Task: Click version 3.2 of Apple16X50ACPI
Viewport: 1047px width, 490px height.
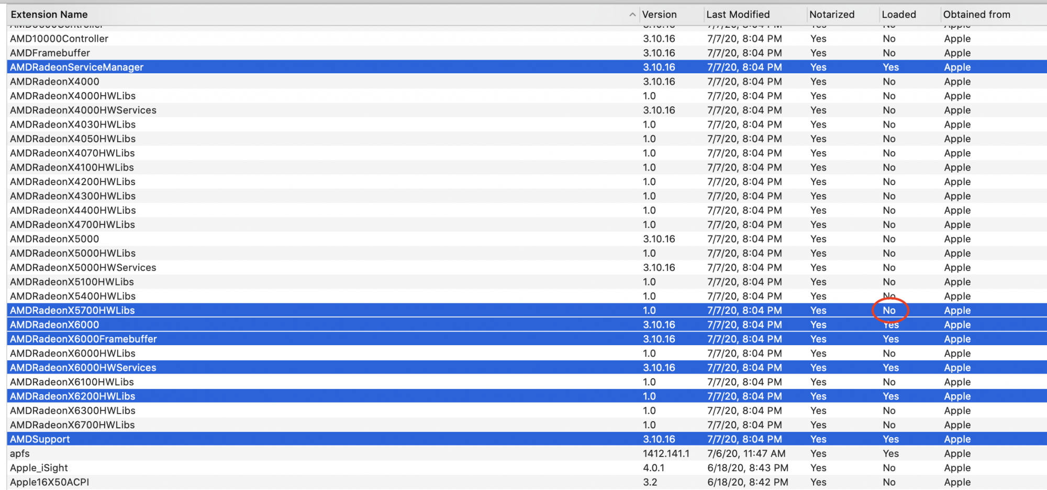Action: pos(650,482)
